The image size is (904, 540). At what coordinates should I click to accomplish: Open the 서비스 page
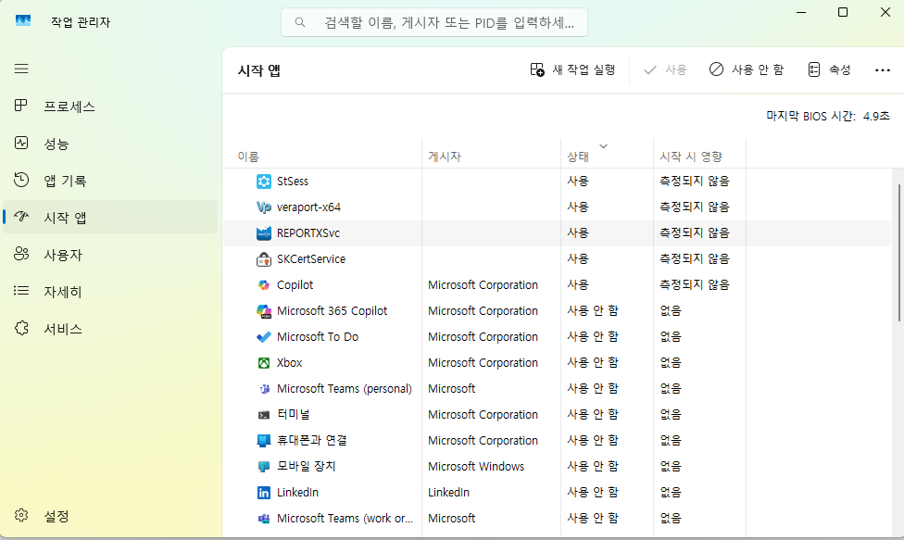(110, 329)
